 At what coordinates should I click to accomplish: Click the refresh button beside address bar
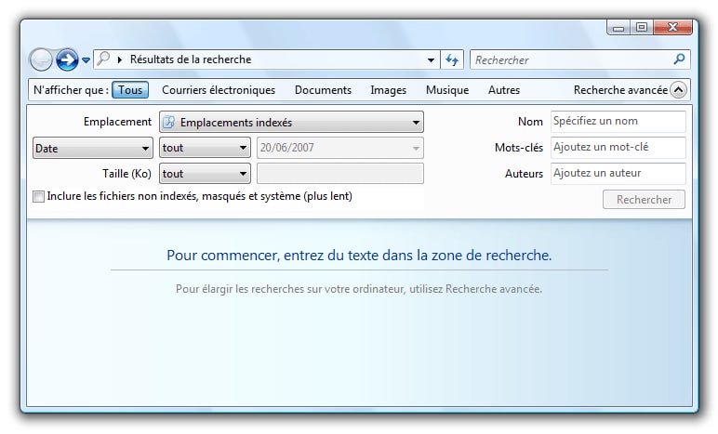452,59
